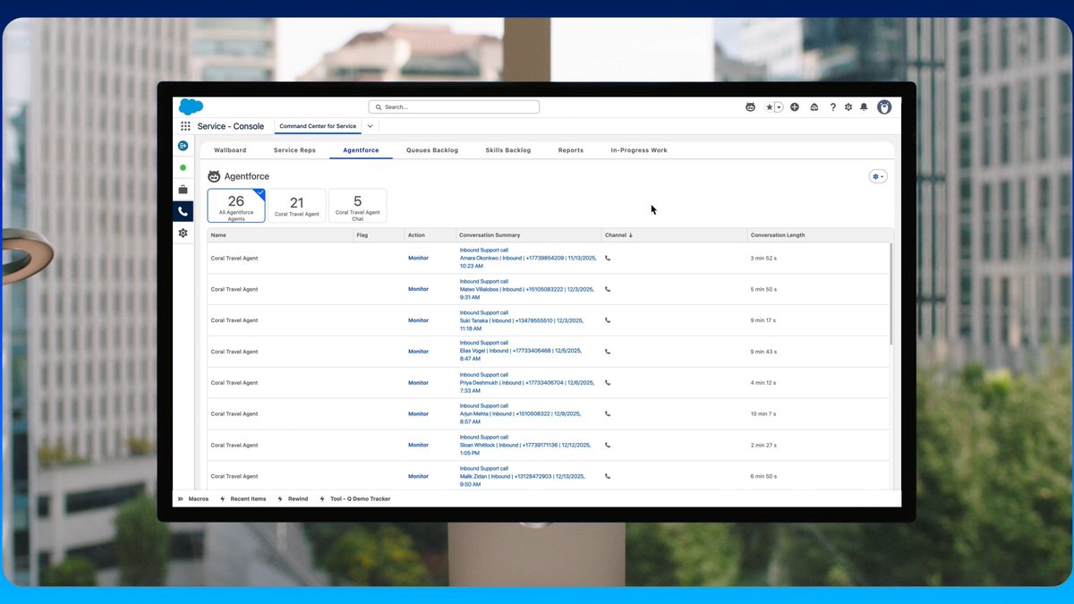Switch to the Queues Backlog tab
The height and width of the screenshot is (604, 1074).
coord(432,150)
